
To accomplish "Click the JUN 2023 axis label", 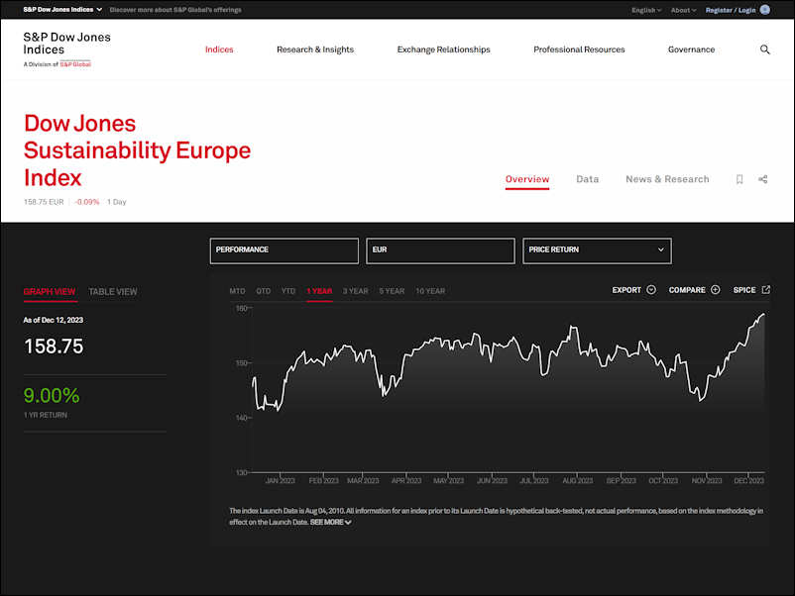I will (492, 480).
